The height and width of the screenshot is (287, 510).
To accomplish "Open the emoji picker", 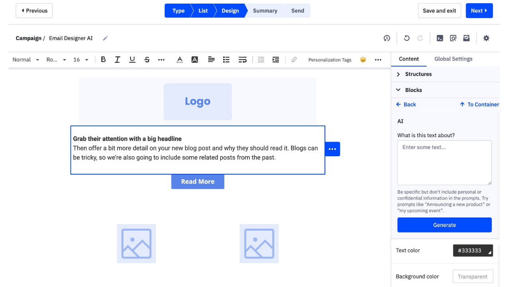I will [363, 59].
